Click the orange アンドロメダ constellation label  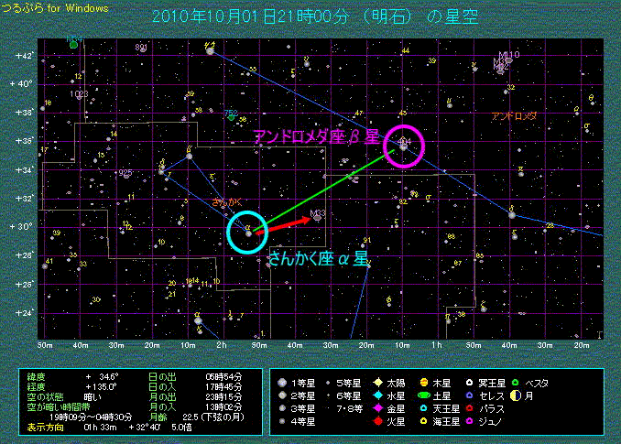[513, 116]
